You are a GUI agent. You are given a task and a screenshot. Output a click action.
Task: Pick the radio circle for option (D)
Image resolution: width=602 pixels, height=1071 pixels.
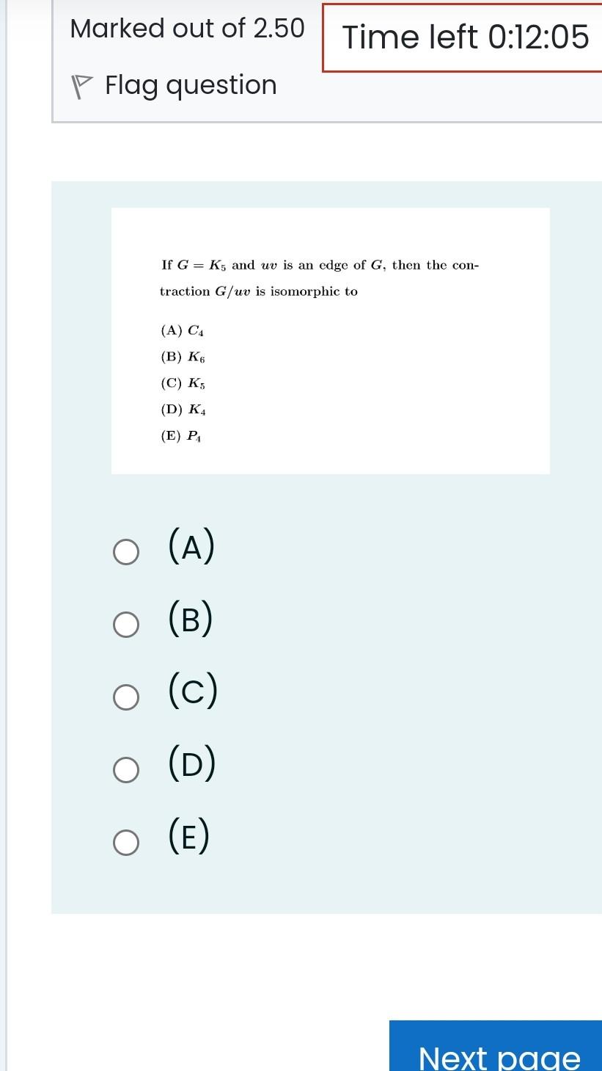tap(126, 770)
